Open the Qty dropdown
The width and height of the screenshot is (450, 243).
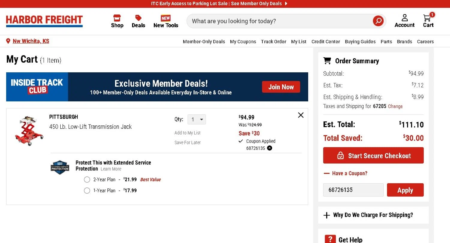[x=197, y=119]
